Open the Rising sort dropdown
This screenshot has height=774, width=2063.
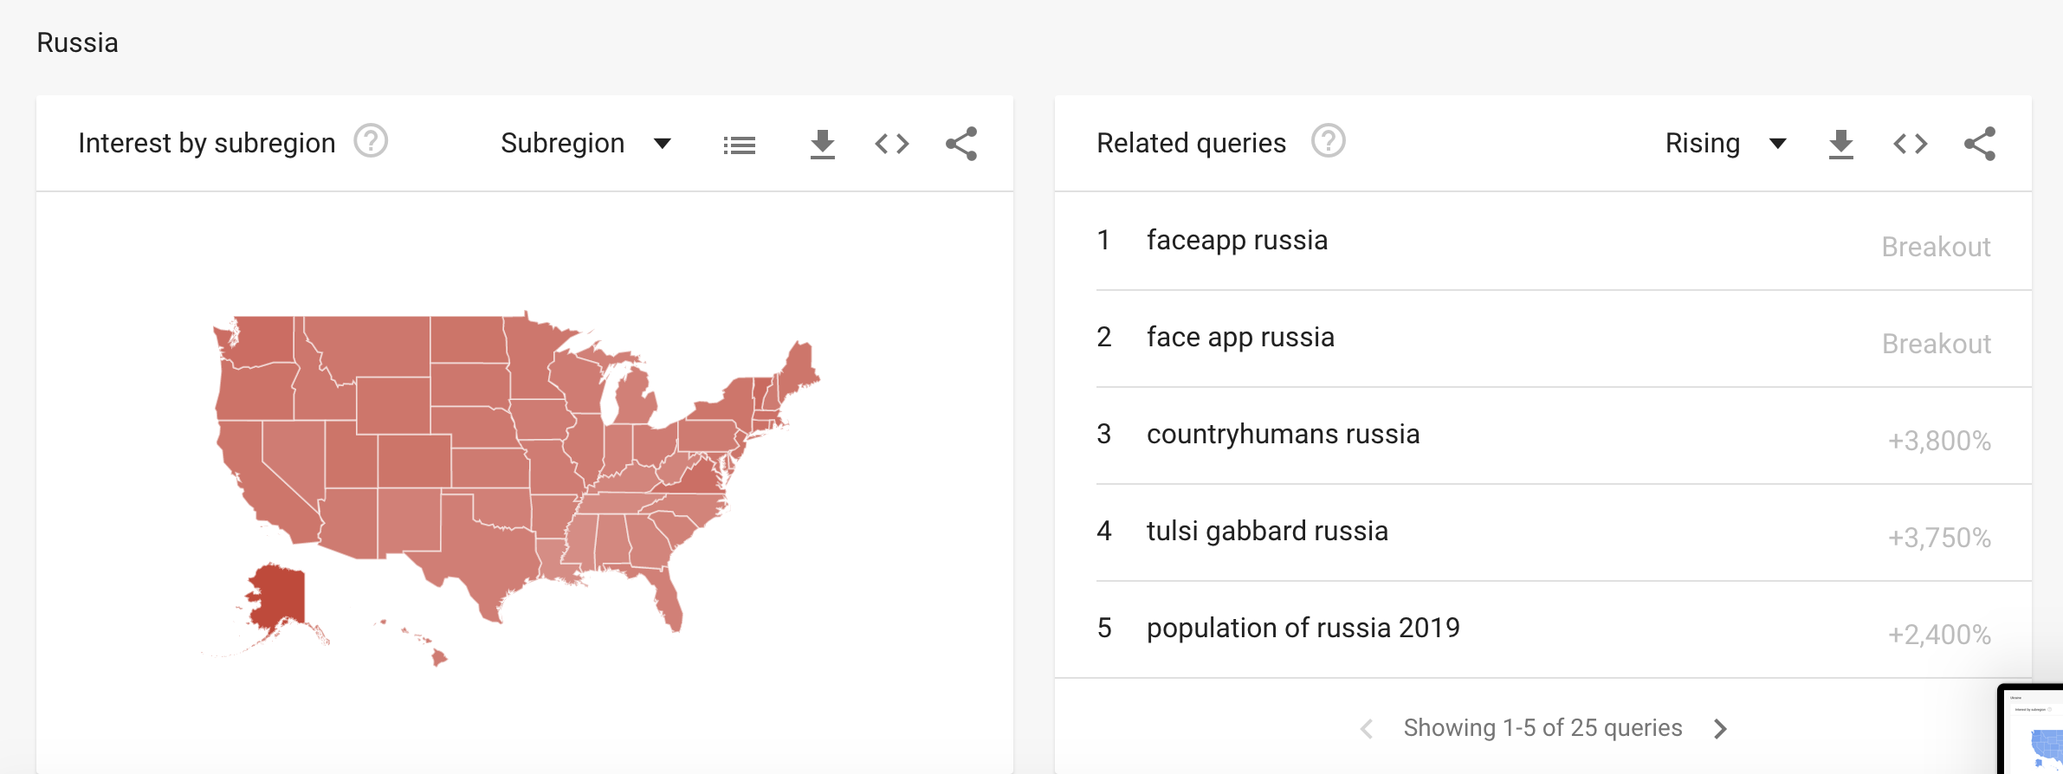coord(1724,144)
